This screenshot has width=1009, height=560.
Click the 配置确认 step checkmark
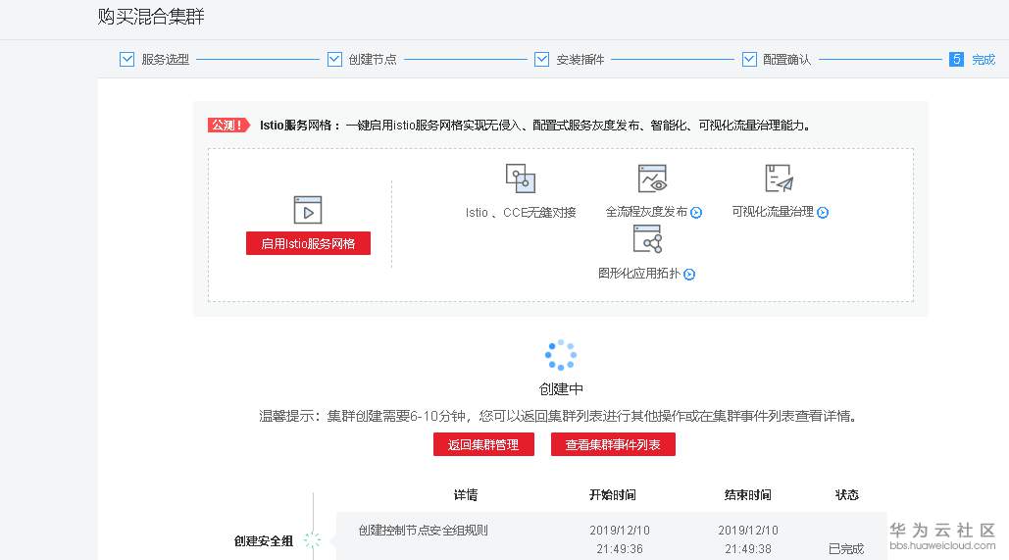pos(749,59)
